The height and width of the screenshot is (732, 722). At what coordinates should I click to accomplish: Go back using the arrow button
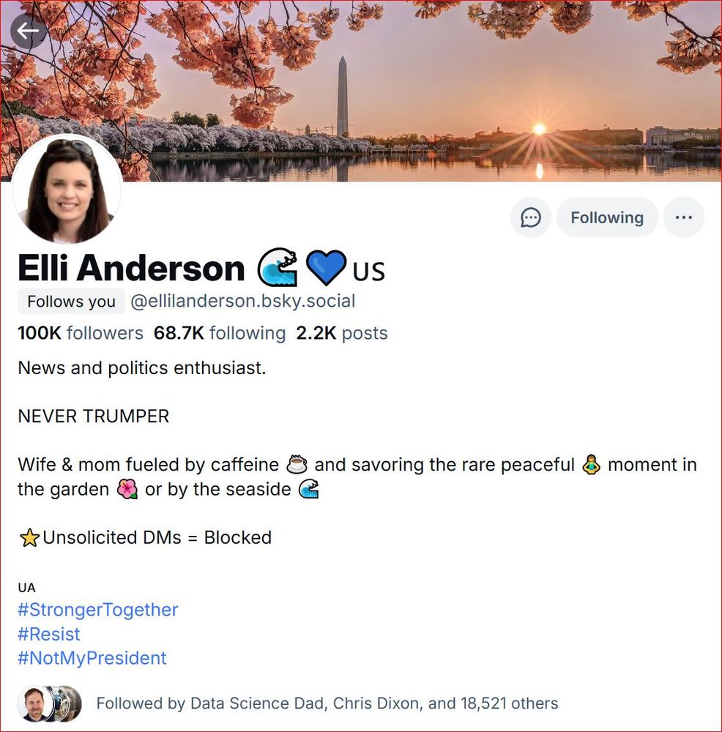(x=28, y=31)
